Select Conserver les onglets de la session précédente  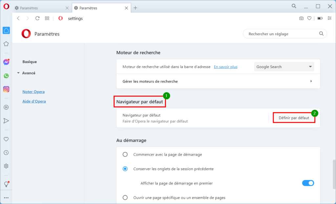pyautogui.click(x=125, y=169)
